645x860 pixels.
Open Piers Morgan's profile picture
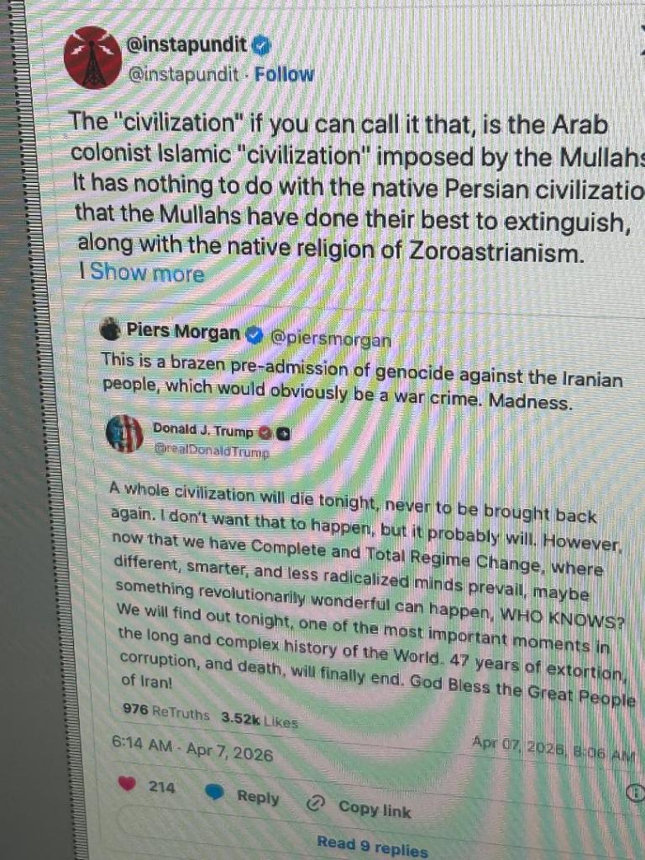point(110,328)
